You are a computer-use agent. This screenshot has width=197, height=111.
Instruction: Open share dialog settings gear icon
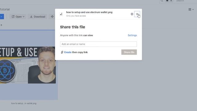point(132,14)
